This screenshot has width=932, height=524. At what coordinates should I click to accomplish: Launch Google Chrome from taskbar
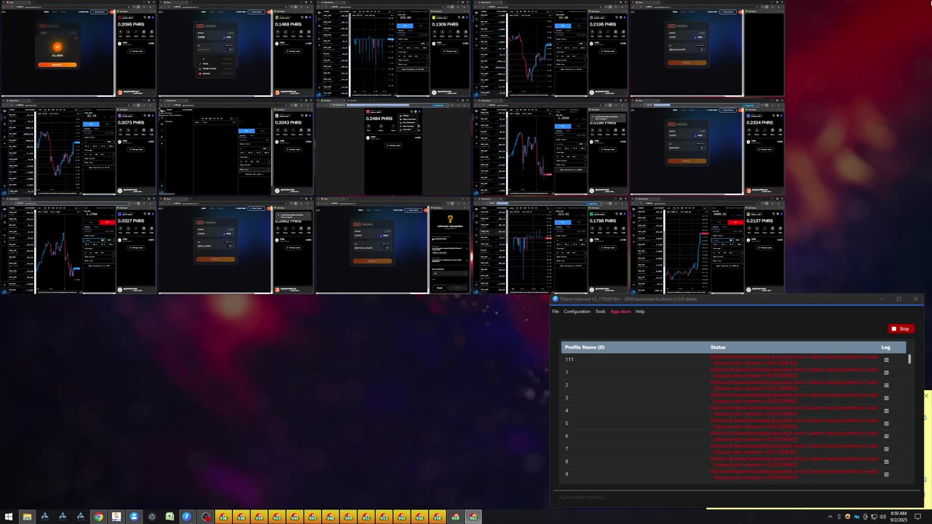(98, 517)
